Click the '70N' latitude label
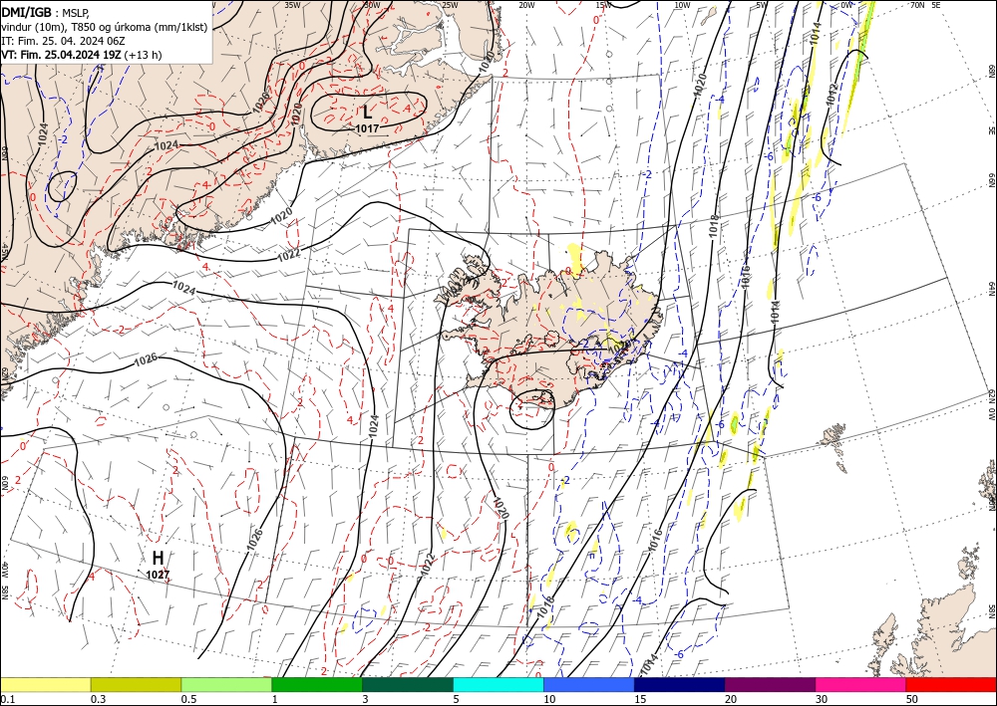This screenshot has height=706, width=997. [x=917, y=5]
